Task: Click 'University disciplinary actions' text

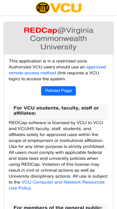Action: point(40,176)
